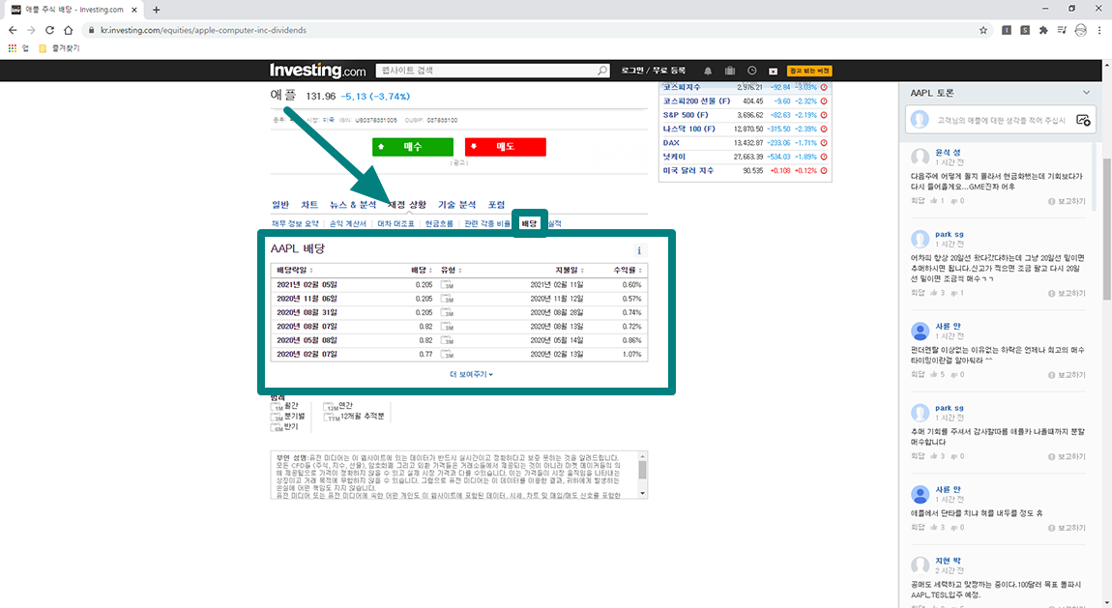
Task: Click the search magnifier icon
Action: (x=602, y=71)
